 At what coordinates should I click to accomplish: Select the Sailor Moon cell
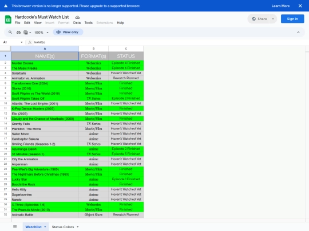click(x=45, y=134)
